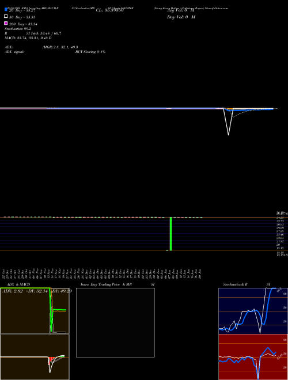Click the Intra Day Trading Price panel title

coord(106,284)
